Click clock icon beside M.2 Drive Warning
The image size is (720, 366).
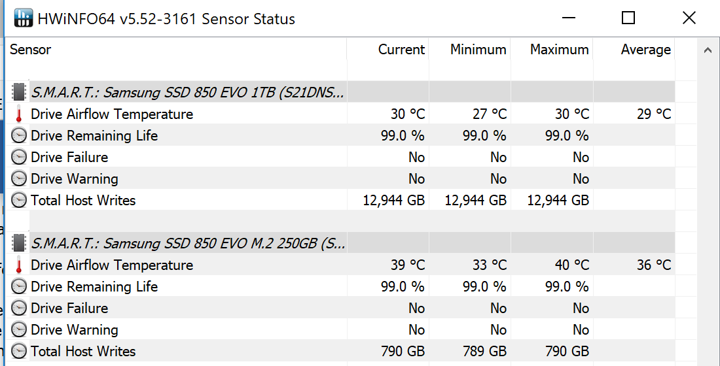coord(20,329)
